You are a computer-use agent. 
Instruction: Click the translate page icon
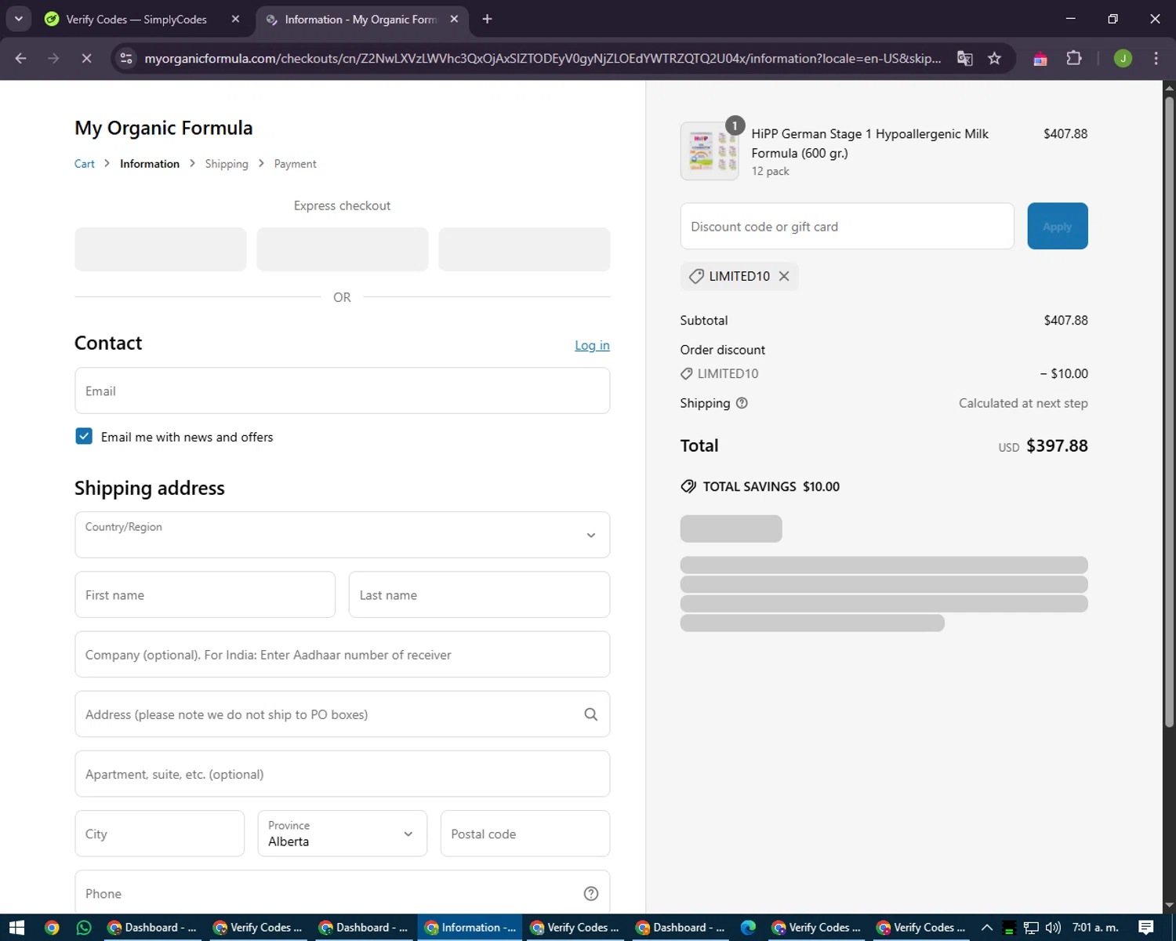point(965,58)
